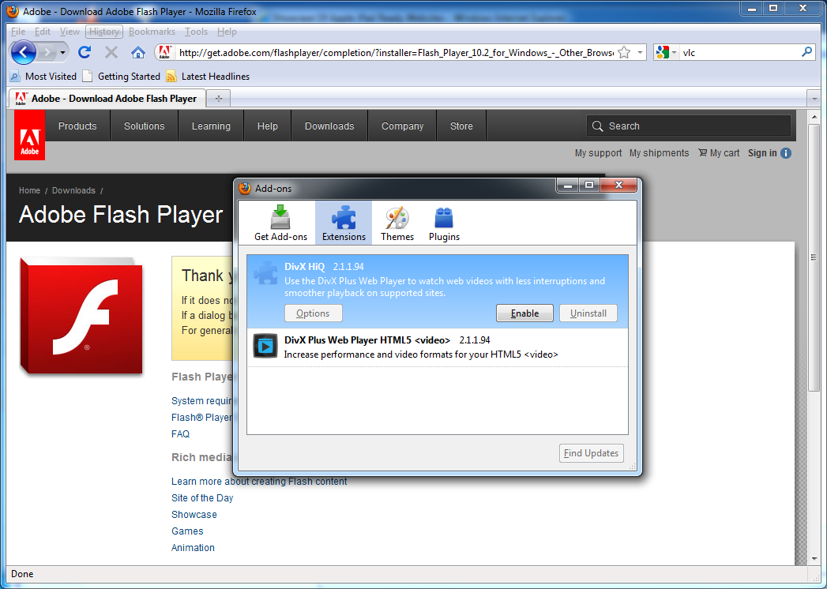
Task: Open the Games link
Action: tap(187, 531)
